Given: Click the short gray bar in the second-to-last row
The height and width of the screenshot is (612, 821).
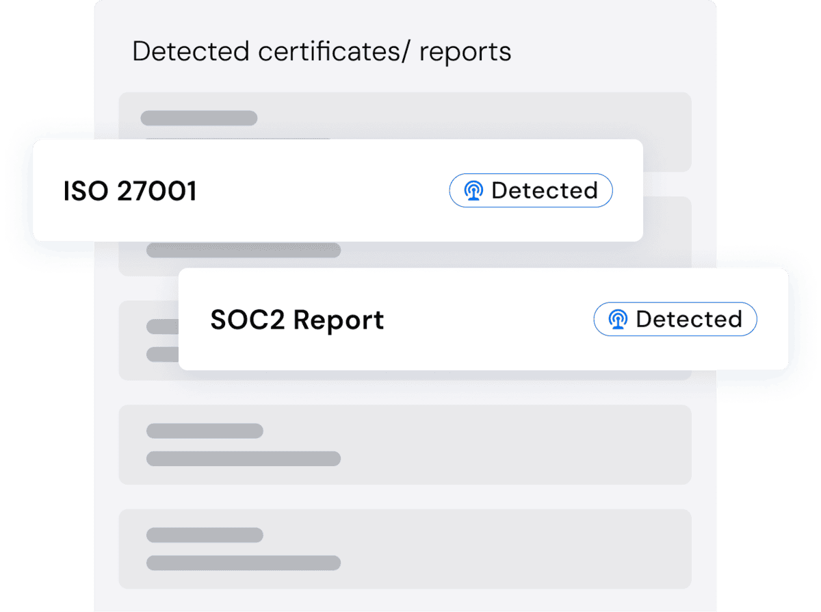Looking at the screenshot, I should [205, 431].
